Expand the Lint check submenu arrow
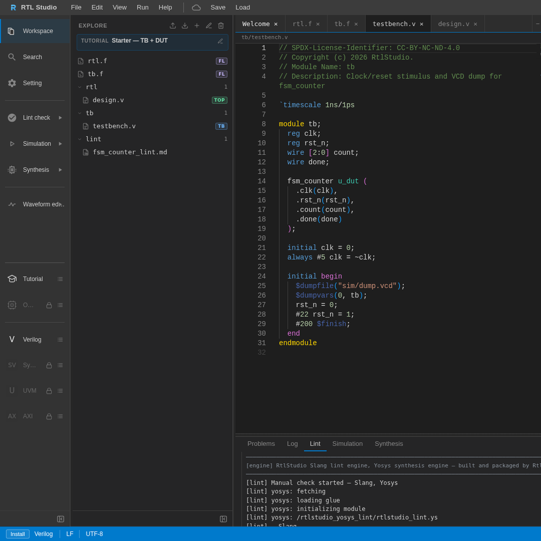Image resolution: width=541 pixels, height=541 pixels. tap(60, 118)
